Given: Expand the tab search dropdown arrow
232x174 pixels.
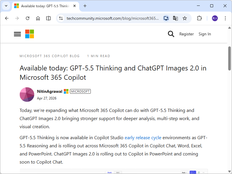Looking at the screenshot, I should tap(6, 6).
